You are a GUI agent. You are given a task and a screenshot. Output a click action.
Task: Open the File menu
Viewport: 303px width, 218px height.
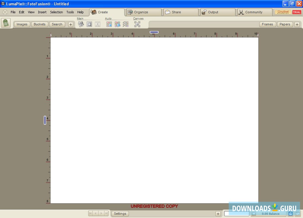tap(13, 12)
